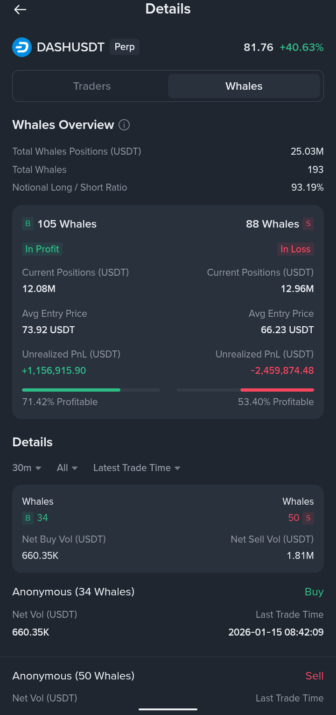This screenshot has width=336, height=715.
Task: Open Whales Overview info icon
Action: pos(124,125)
